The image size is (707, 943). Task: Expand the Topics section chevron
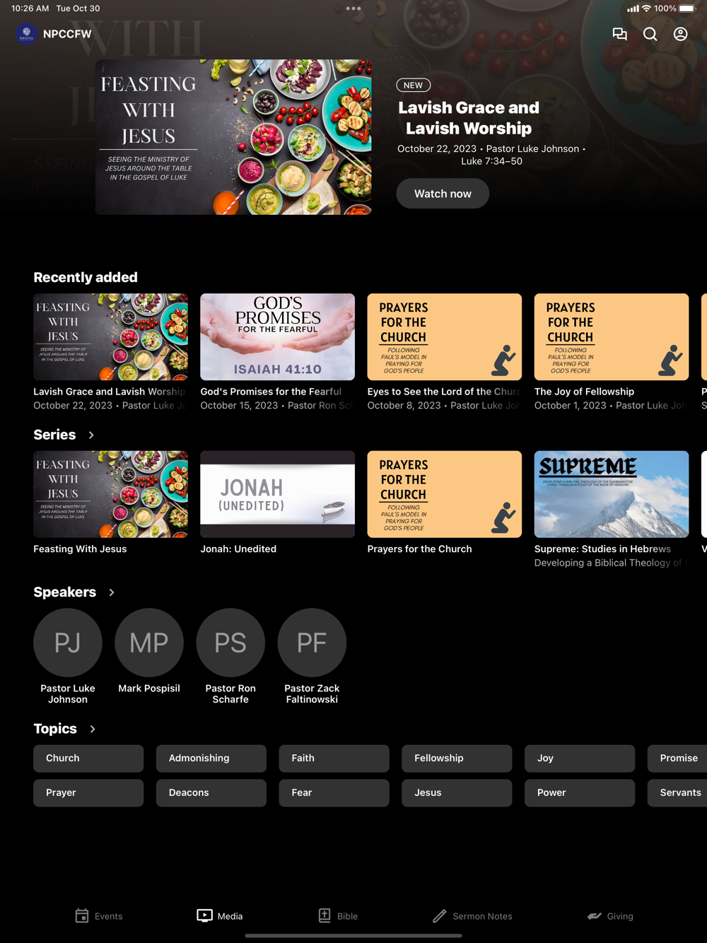tap(93, 729)
